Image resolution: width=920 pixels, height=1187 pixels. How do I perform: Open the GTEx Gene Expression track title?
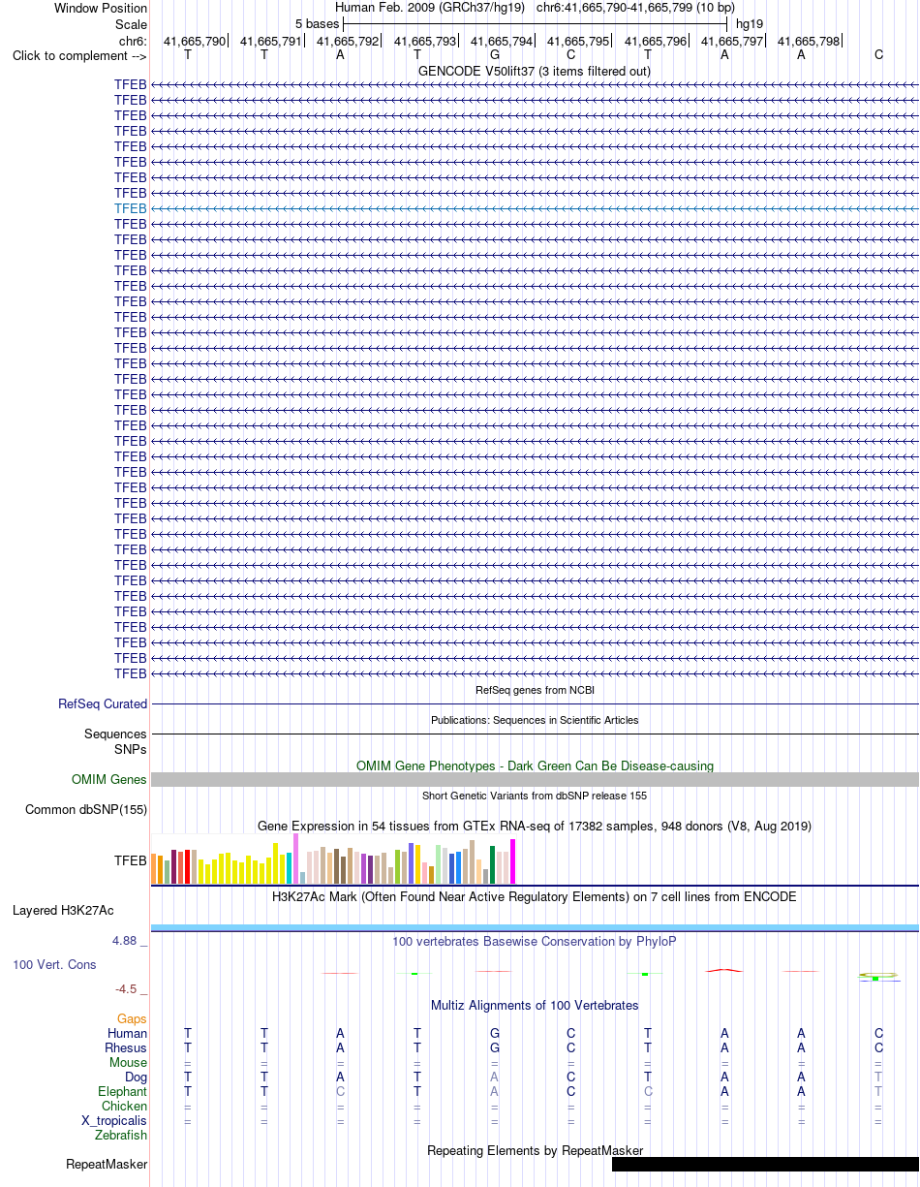(535, 826)
